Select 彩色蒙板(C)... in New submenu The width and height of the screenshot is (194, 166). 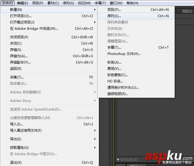click(136, 75)
